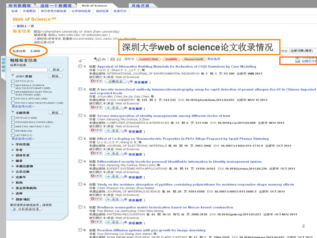
Task: Click ResearcherID save button
Action: point(194,59)
